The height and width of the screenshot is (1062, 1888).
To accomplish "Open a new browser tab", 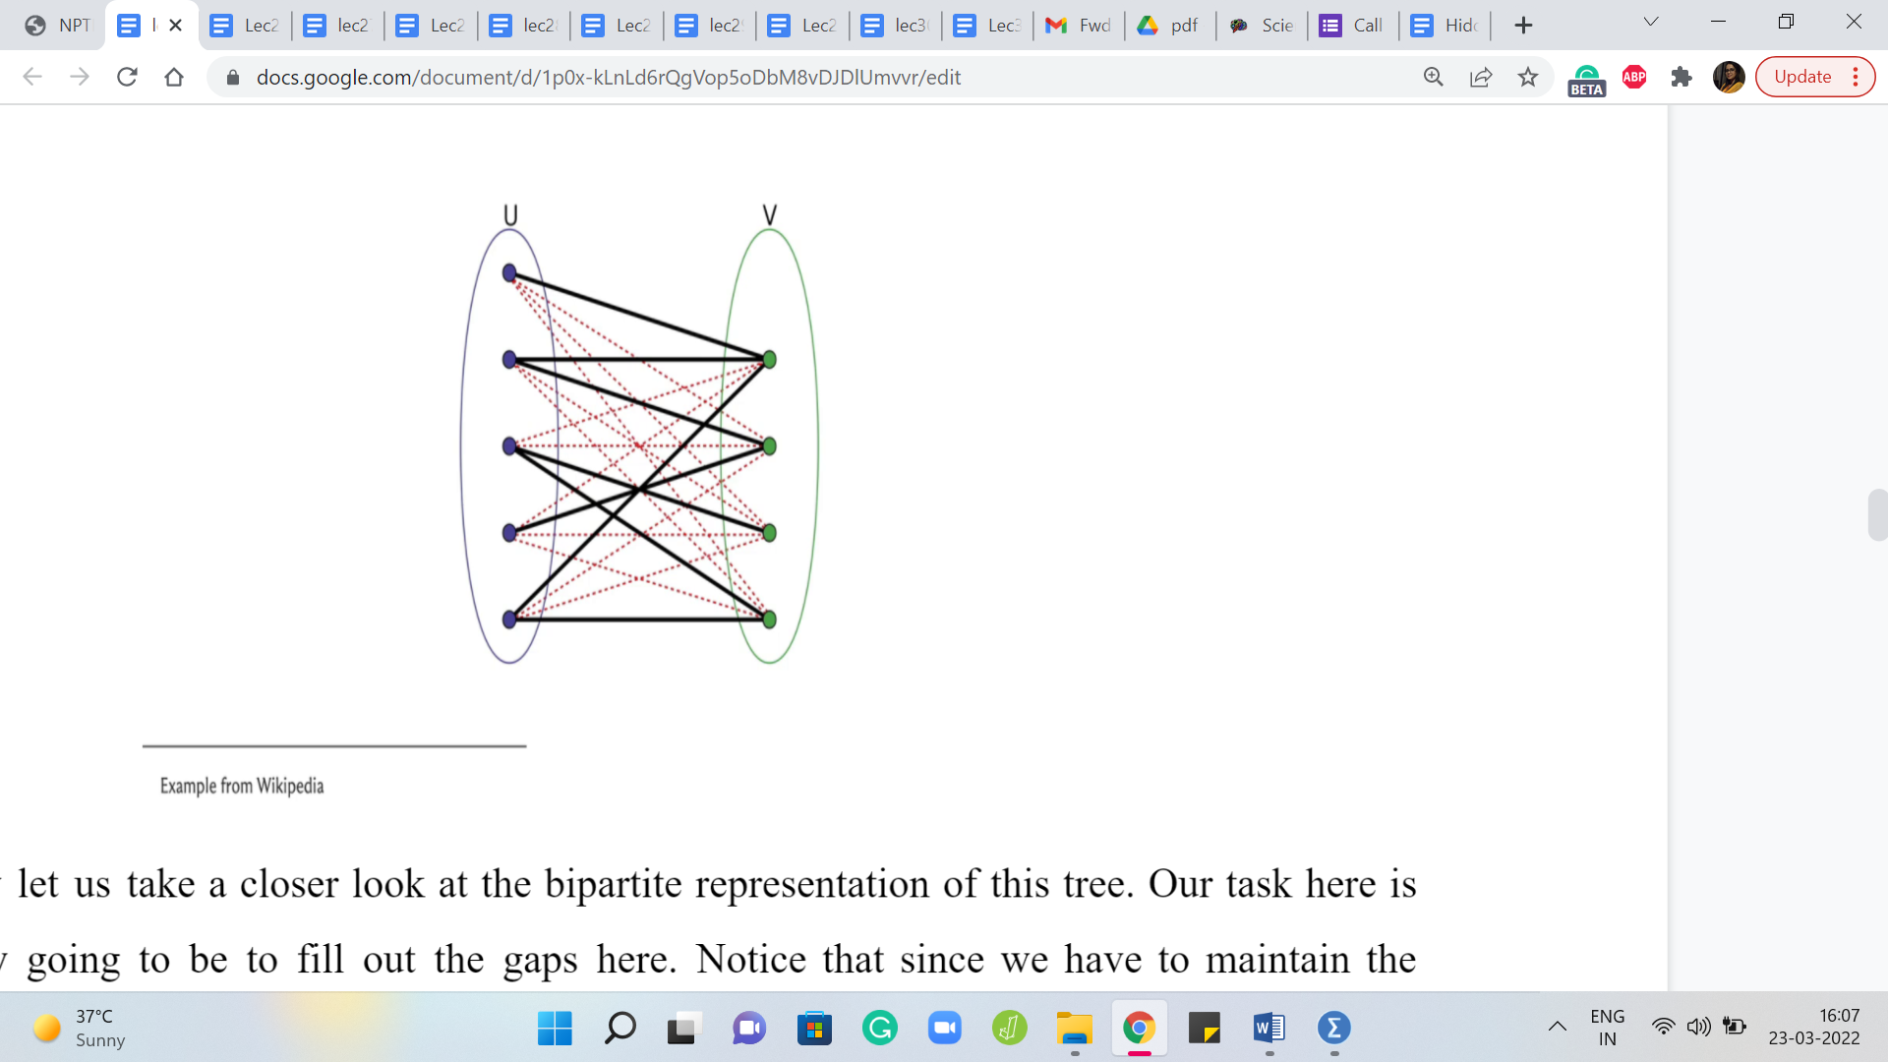I will click(1523, 26).
